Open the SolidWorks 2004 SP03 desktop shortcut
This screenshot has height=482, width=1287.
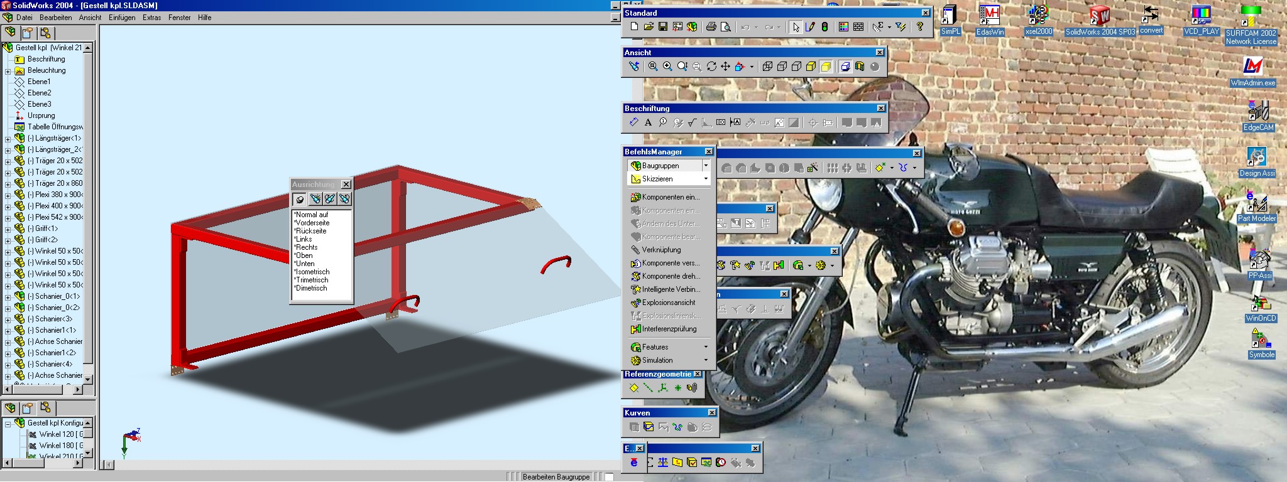click(x=1100, y=21)
